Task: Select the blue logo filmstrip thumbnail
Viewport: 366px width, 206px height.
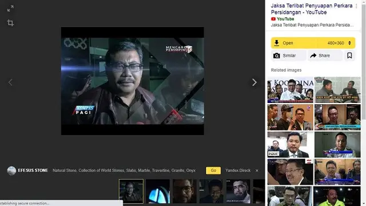Action: pos(158,191)
